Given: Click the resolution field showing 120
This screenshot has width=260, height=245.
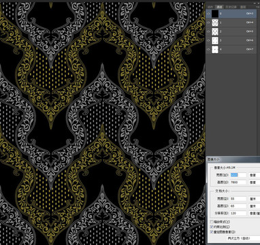Looking at the screenshot, I should coord(238,213).
